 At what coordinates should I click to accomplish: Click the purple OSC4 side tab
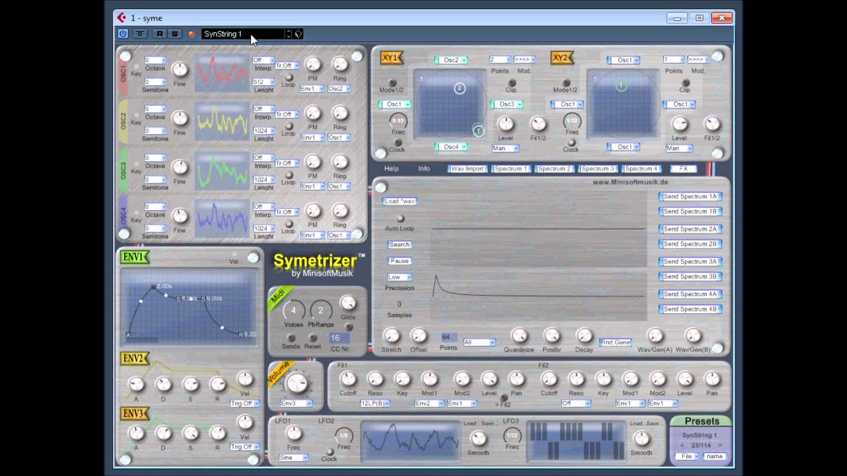(x=123, y=218)
